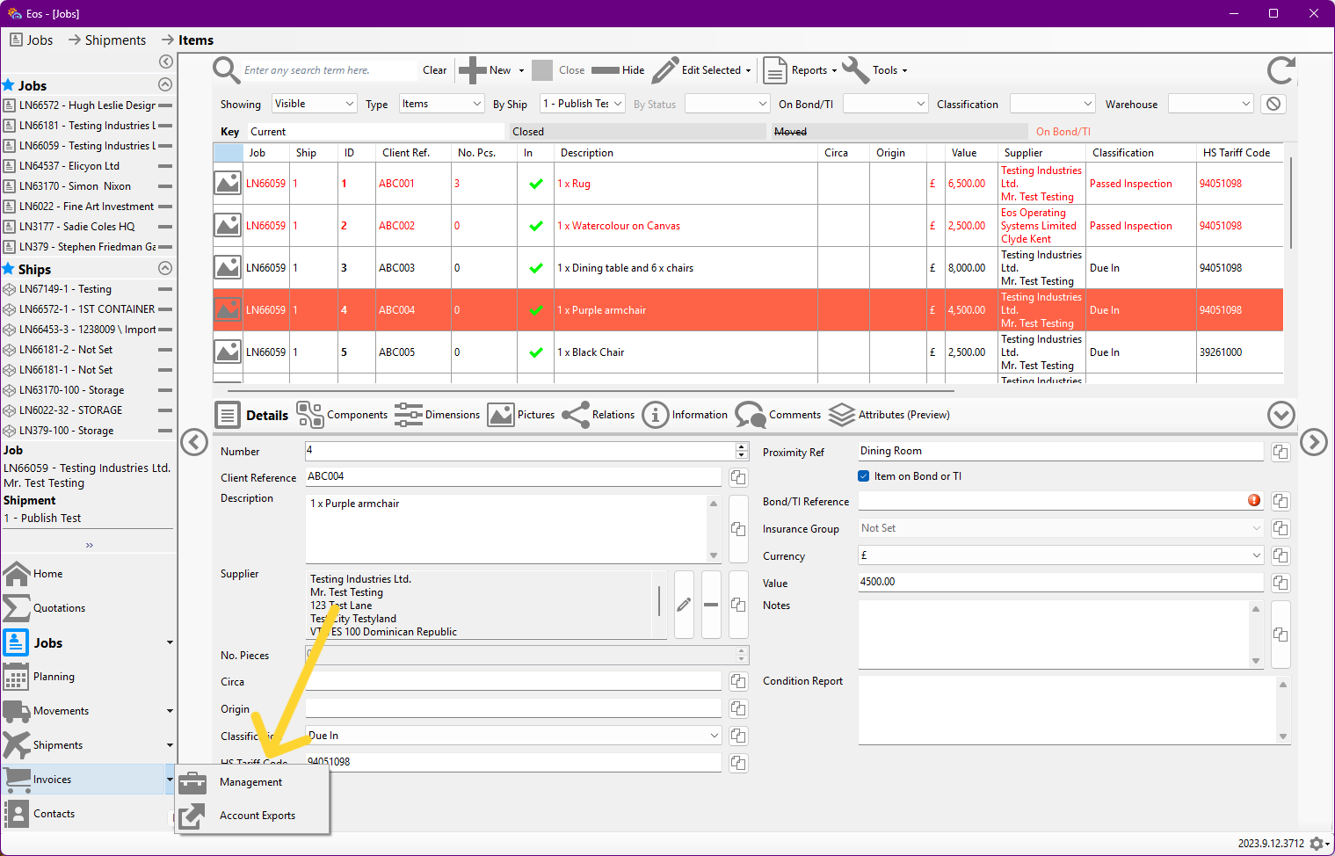The width and height of the screenshot is (1335, 856).
Task: Open the Type dropdown
Action: click(x=442, y=104)
